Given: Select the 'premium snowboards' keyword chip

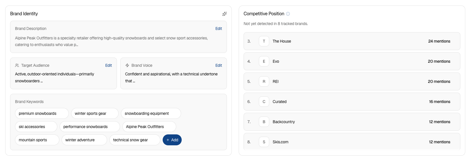Looking at the screenshot, I should (42, 113).
